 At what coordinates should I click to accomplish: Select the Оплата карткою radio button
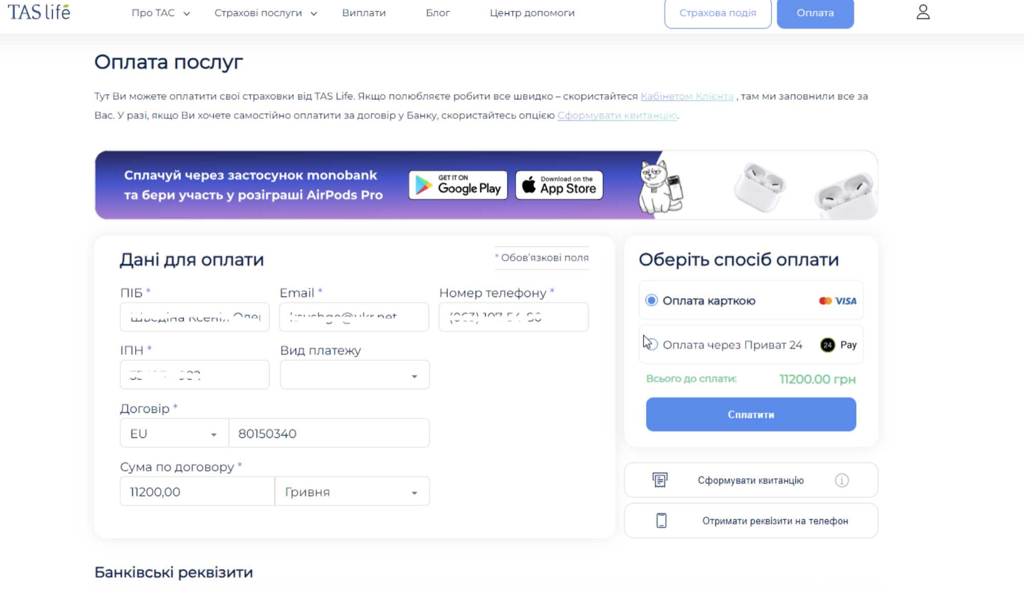click(x=651, y=300)
